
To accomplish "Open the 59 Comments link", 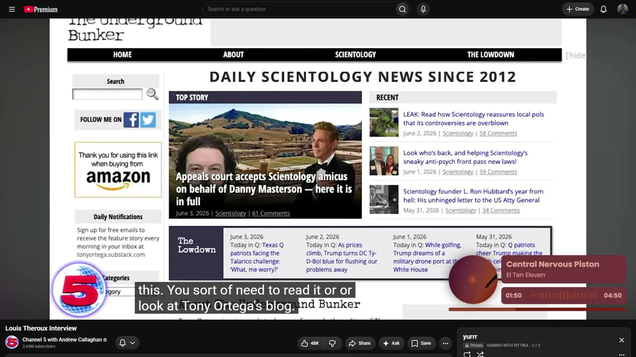I will [x=498, y=172].
